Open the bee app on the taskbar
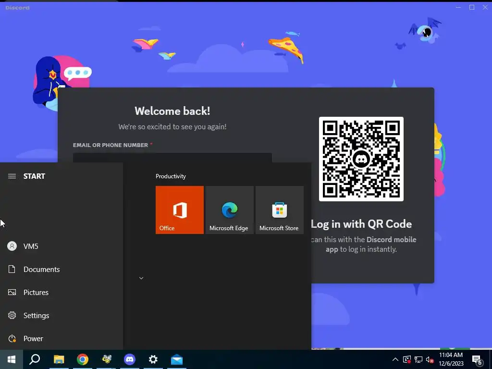 click(106, 359)
